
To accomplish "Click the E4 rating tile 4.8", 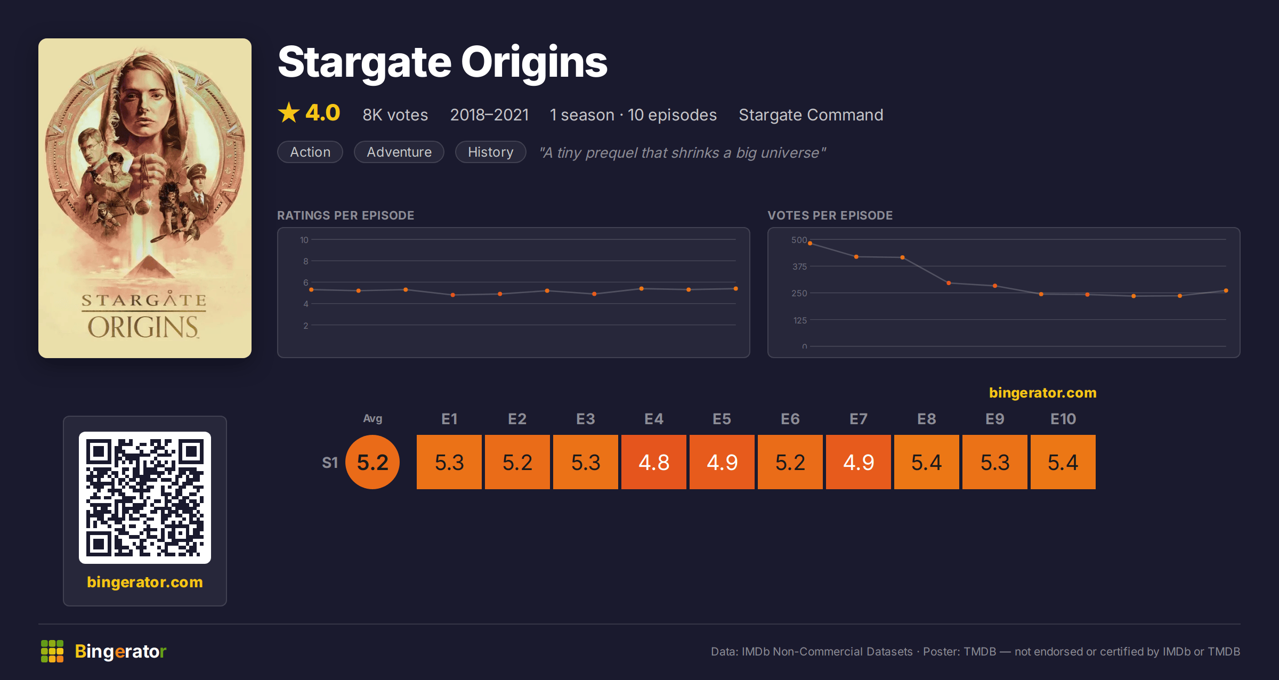I will [654, 462].
